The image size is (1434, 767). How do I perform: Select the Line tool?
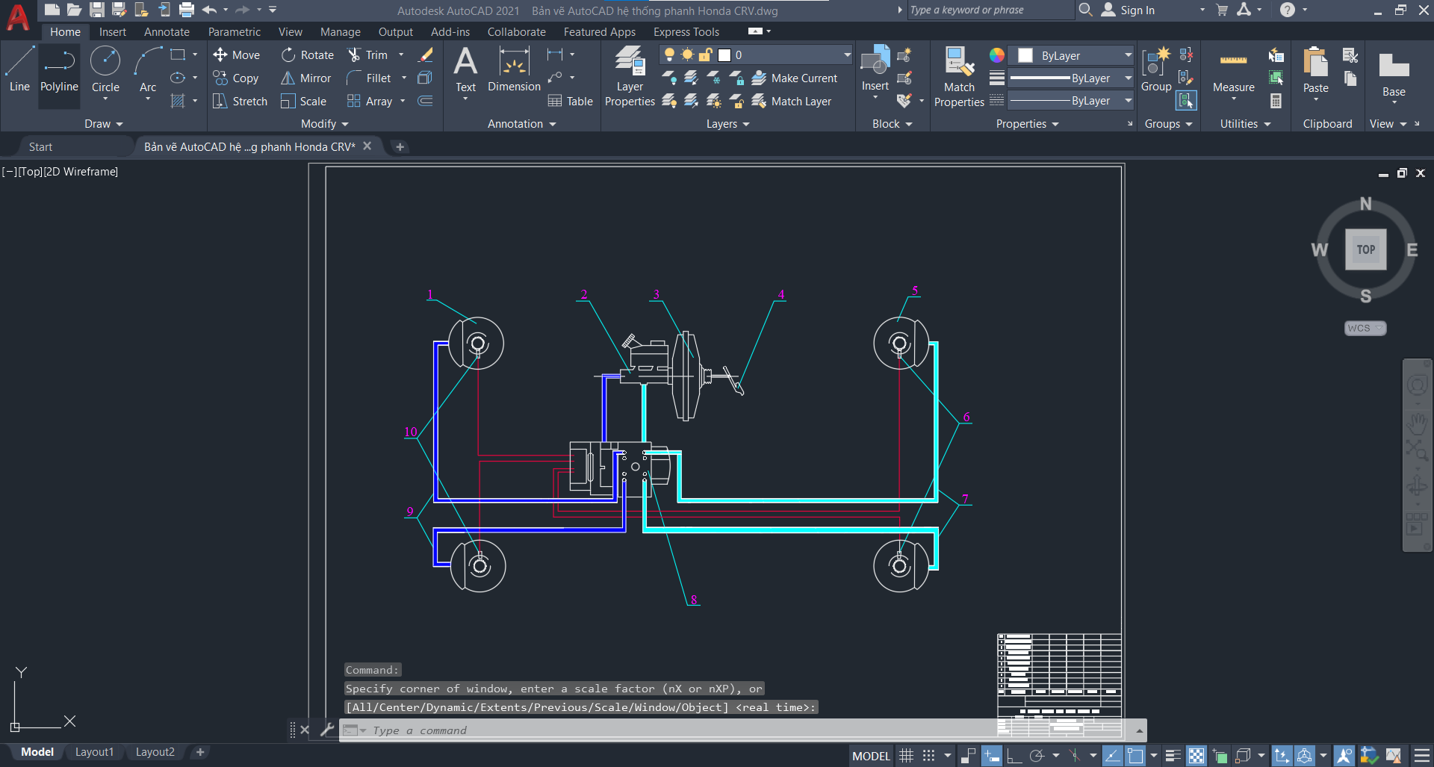click(19, 69)
